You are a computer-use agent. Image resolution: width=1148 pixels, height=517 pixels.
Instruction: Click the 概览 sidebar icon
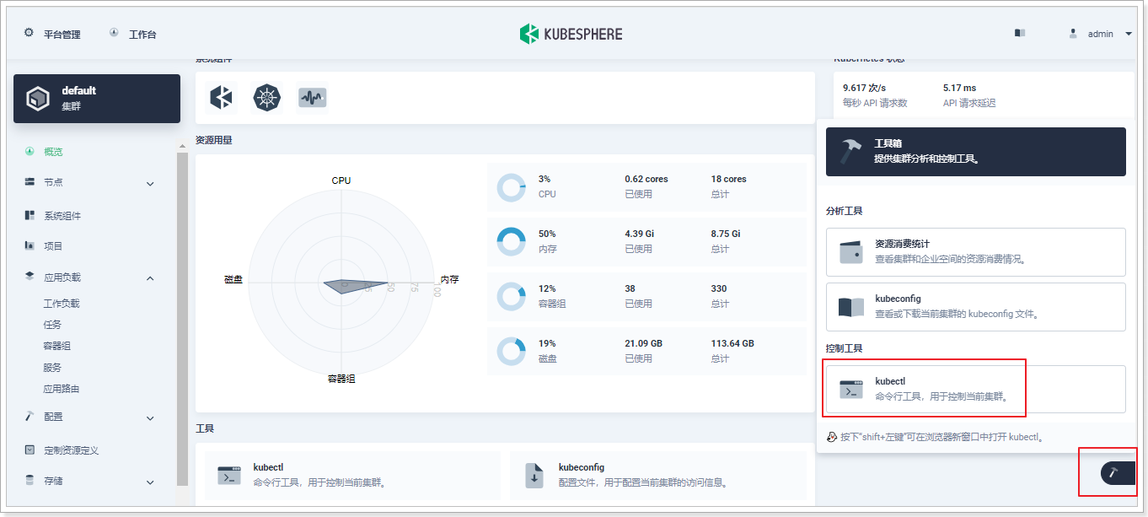pos(30,152)
